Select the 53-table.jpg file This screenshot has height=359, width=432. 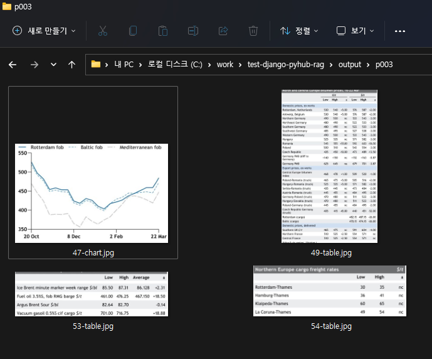coord(93,295)
